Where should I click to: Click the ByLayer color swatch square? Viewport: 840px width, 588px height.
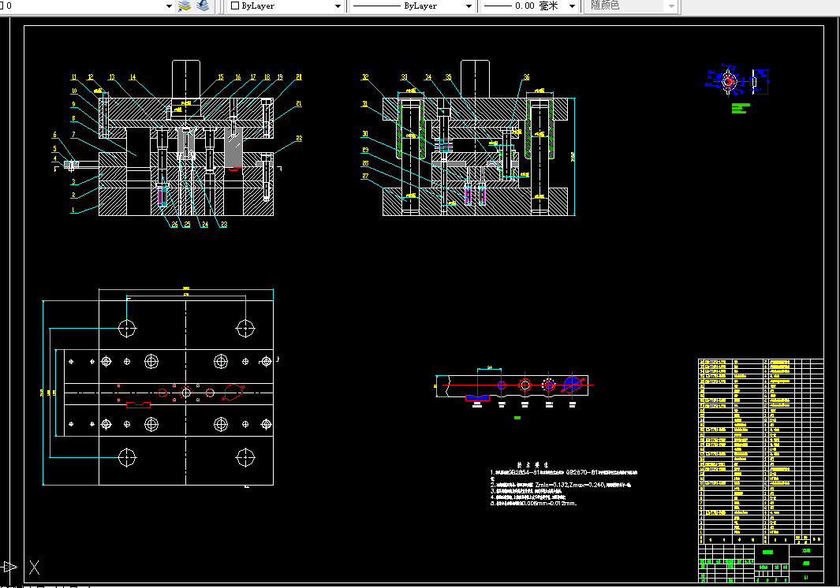[x=234, y=6]
